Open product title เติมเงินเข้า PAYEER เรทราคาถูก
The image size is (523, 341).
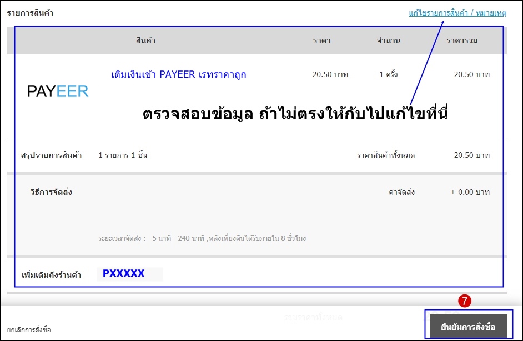click(178, 74)
